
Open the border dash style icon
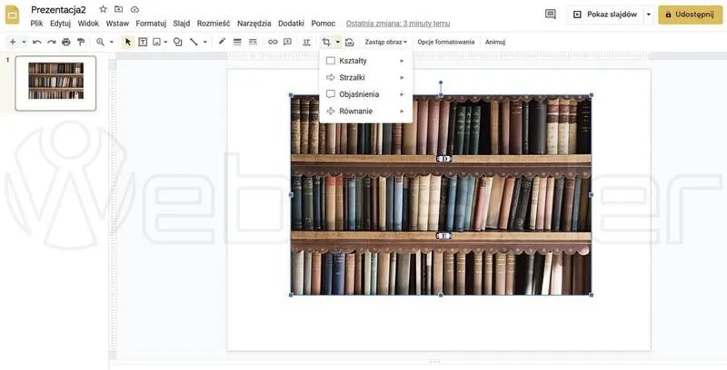253,42
